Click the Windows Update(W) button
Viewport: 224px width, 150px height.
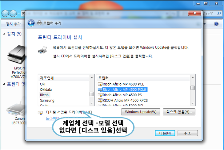(141, 112)
